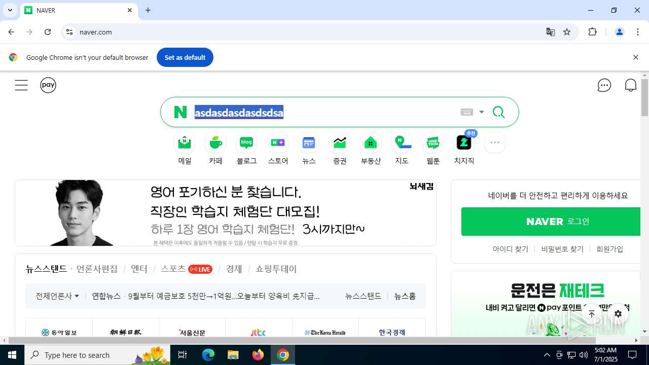Click the Google Translate icon in address bar
Image resolution: width=649 pixels, height=365 pixels.
[x=551, y=32]
